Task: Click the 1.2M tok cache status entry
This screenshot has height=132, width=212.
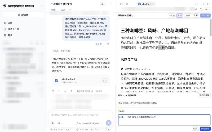Action: pos(88,130)
